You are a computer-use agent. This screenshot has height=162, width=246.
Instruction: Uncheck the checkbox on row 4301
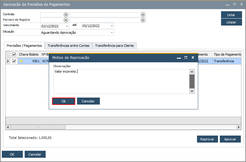click(14, 61)
